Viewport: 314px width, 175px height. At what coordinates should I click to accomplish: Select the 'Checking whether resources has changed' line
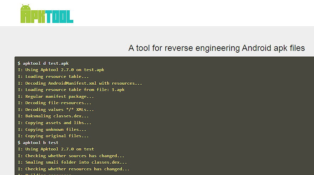74,169
